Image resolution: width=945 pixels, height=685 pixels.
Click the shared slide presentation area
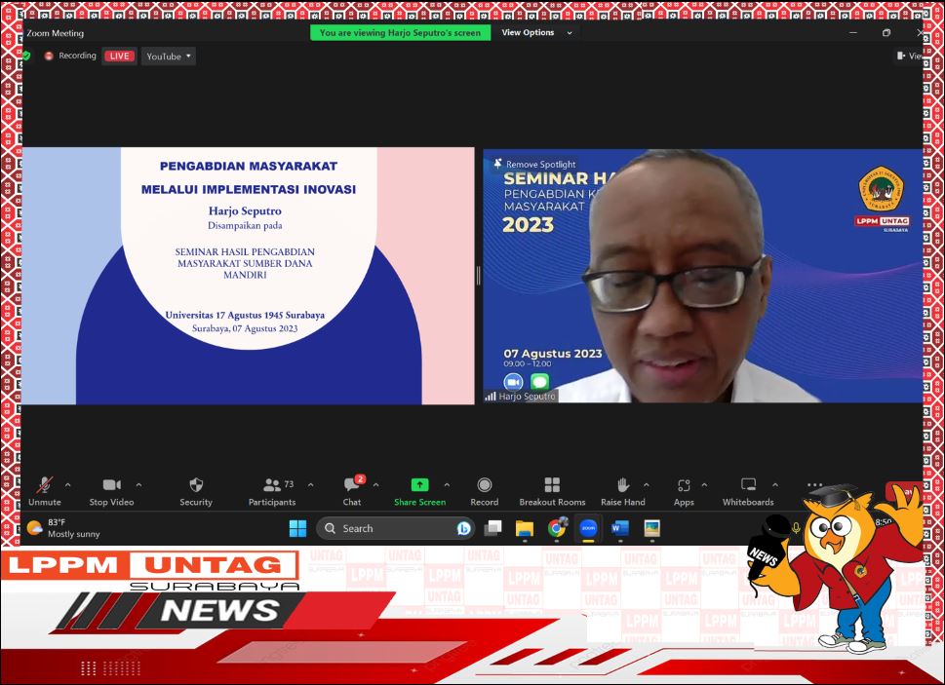249,276
